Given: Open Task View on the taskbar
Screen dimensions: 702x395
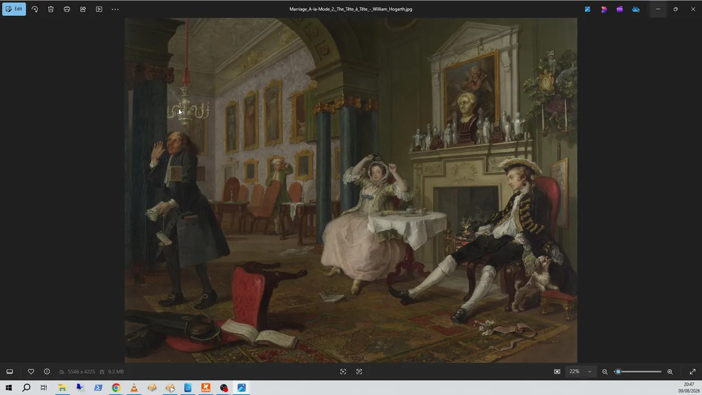Looking at the screenshot, I should point(44,388).
